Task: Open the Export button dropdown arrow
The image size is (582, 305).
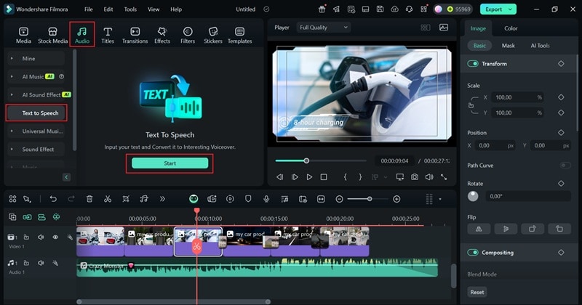Action: [x=511, y=9]
